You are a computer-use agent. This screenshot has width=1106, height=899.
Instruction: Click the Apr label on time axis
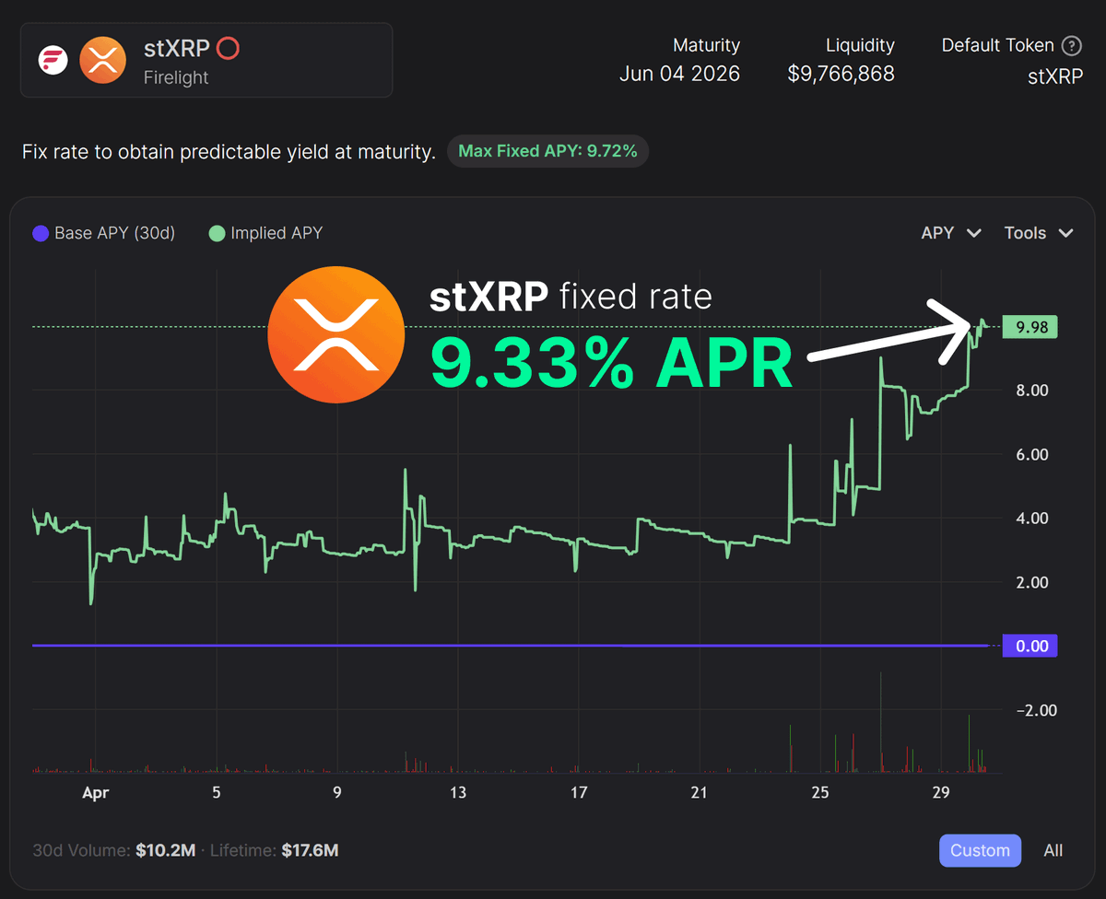tap(96, 792)
